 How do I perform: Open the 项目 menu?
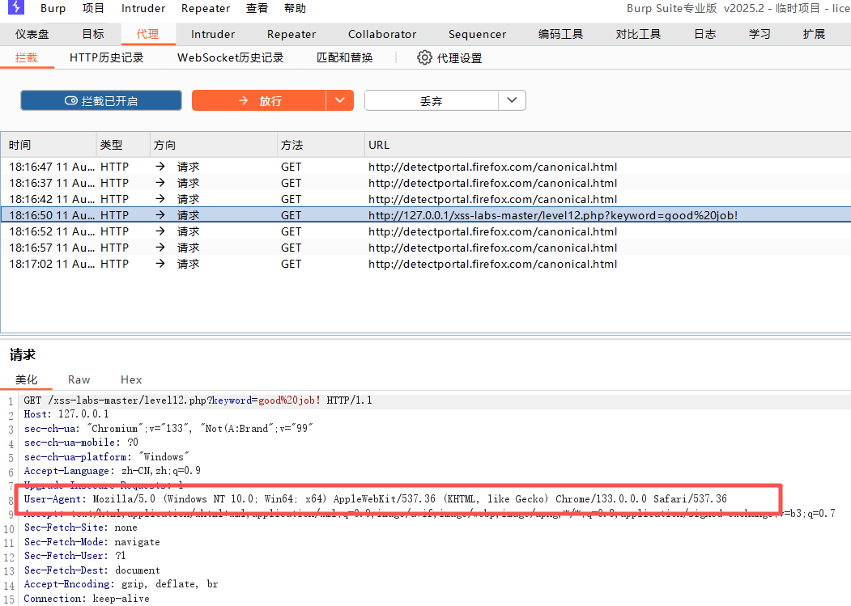[93, 8]
